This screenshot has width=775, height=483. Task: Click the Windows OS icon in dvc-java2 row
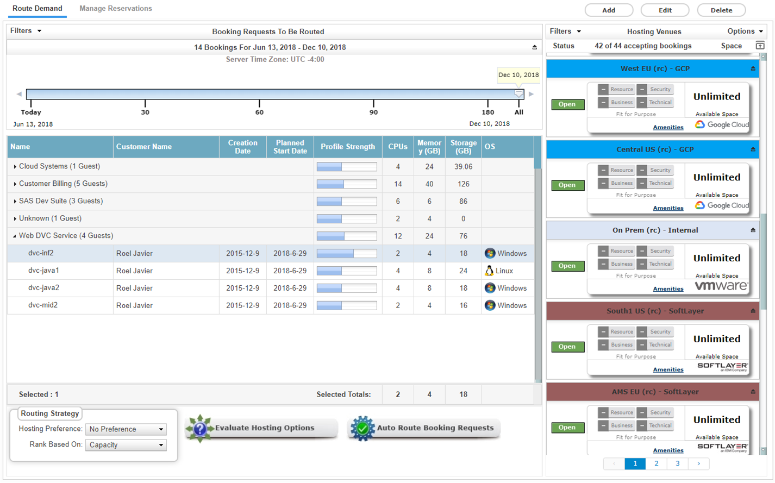point(490,288)
